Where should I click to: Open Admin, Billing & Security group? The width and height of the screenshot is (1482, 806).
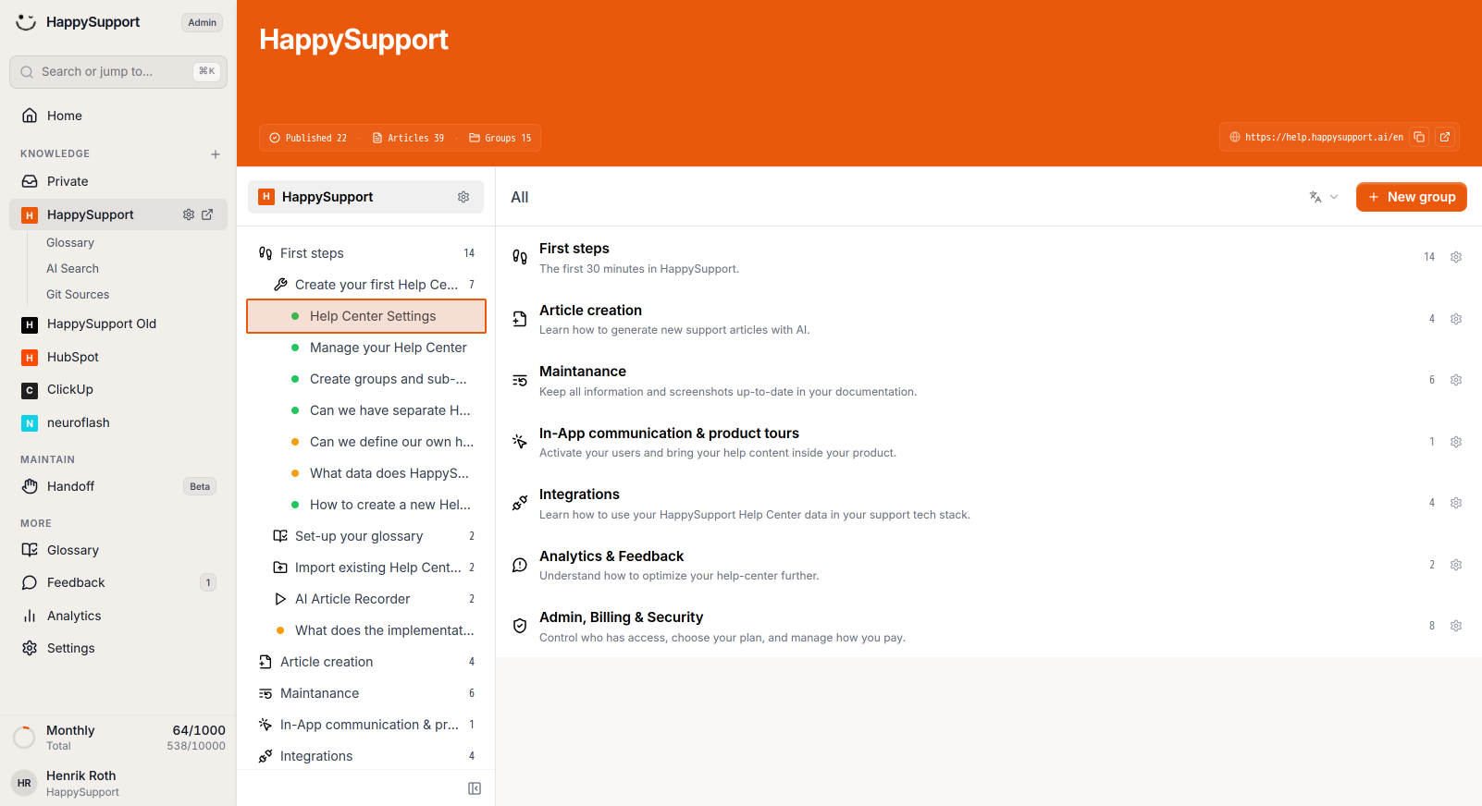(x=989, y=626)
